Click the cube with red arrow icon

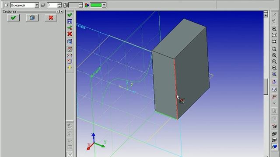[274, 126]
